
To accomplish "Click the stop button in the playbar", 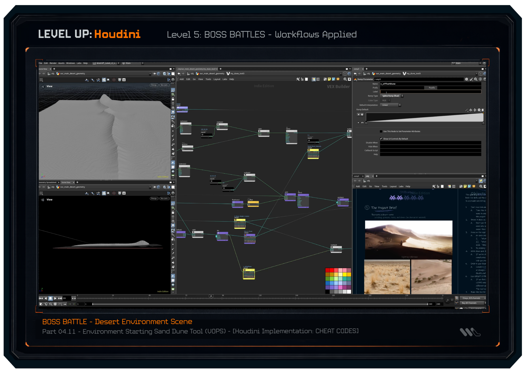I will point(50,298).
